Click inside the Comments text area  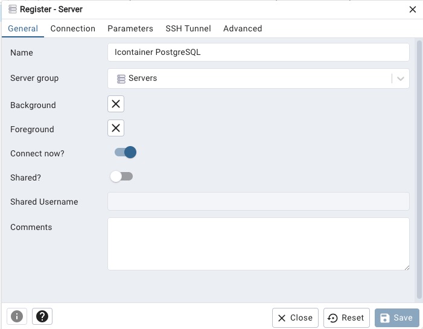[x=258, y=244]
